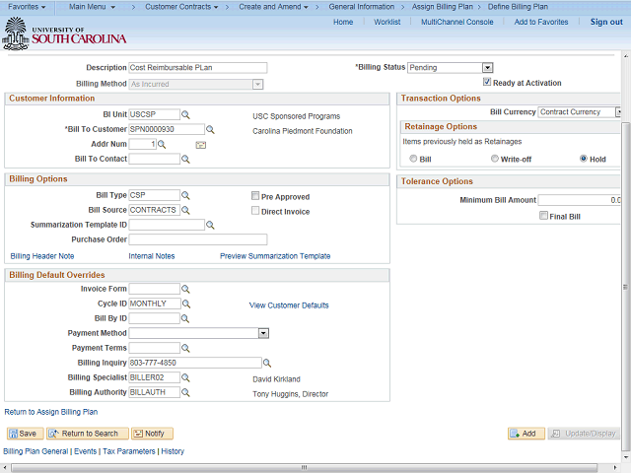The image size is (631, 473).
Task: Open lookup for Summarization Template ID
Action: pos(210,226)
